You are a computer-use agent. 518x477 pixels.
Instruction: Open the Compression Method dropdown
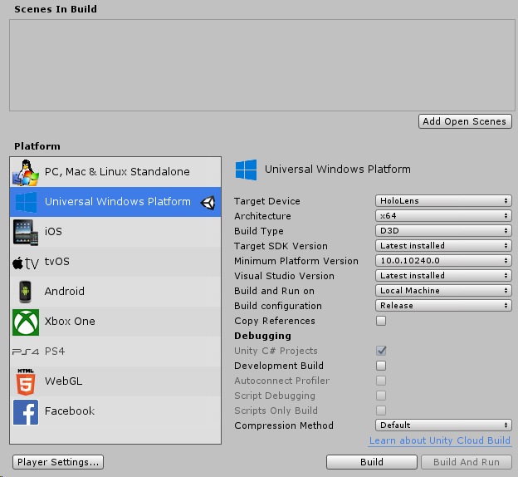(443, 425)
